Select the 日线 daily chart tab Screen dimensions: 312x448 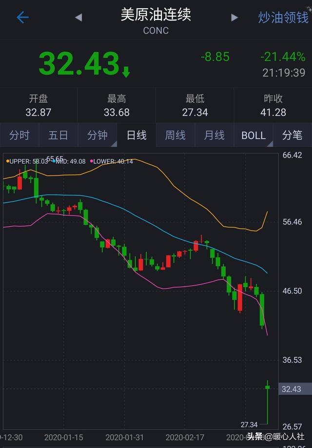tap(136, 135)
